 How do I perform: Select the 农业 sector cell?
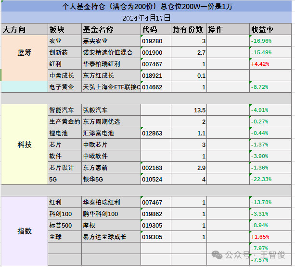coord(64,41)
